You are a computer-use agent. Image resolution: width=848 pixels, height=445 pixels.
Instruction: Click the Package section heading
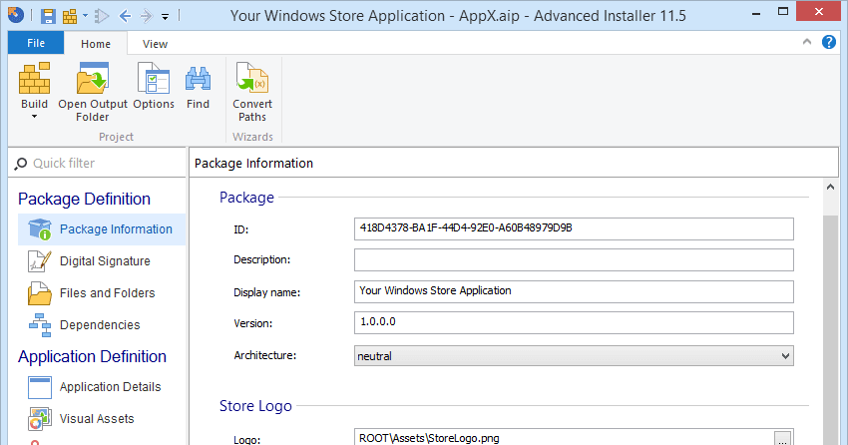(246, 198)
